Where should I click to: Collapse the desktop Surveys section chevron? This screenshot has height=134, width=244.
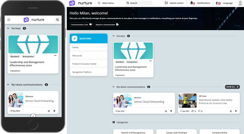(x=113, y=36)
